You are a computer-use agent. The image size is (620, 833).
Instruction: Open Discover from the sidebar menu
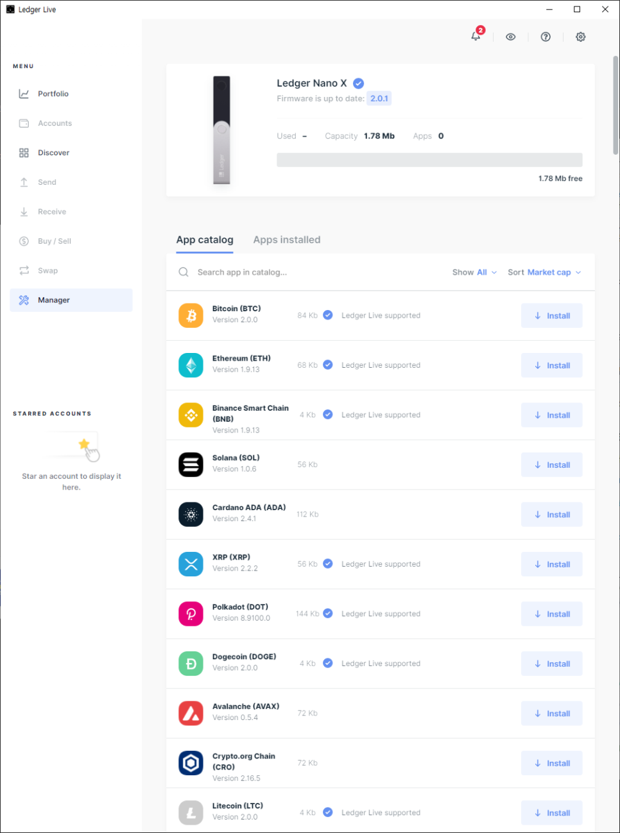pyautogui.click(x=71, y=153)
